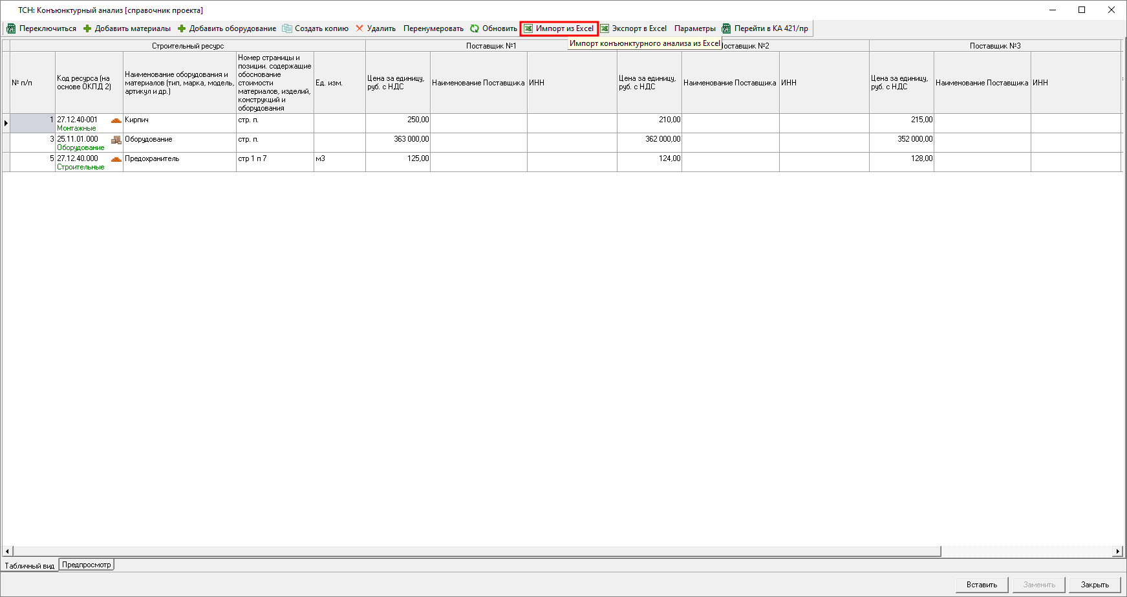Renumber rows with Перенумеровать
1127x597 pixels.
[433, 28]
